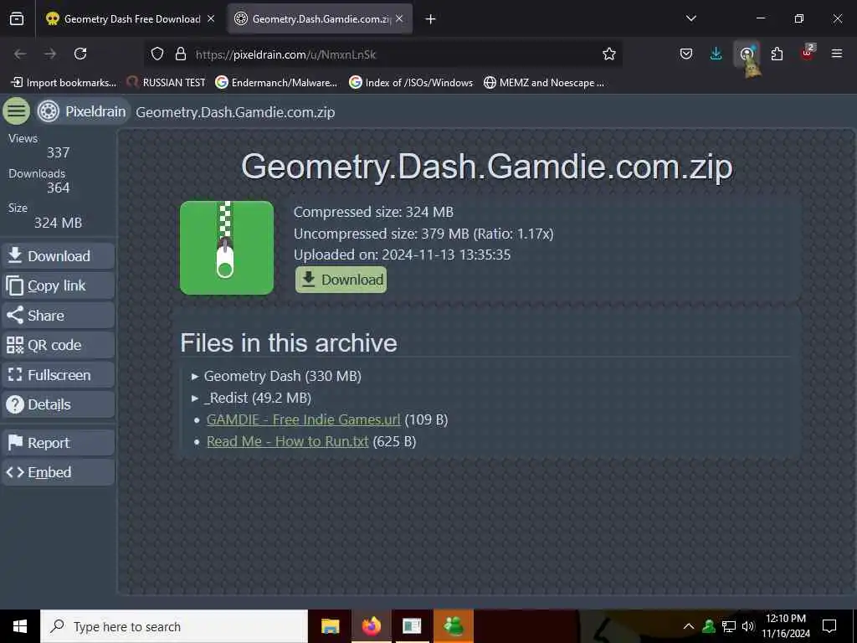The height and width of the screenshot is (643, 857).
Task: Open network settings tray icon
Action: tap(729, 626)
